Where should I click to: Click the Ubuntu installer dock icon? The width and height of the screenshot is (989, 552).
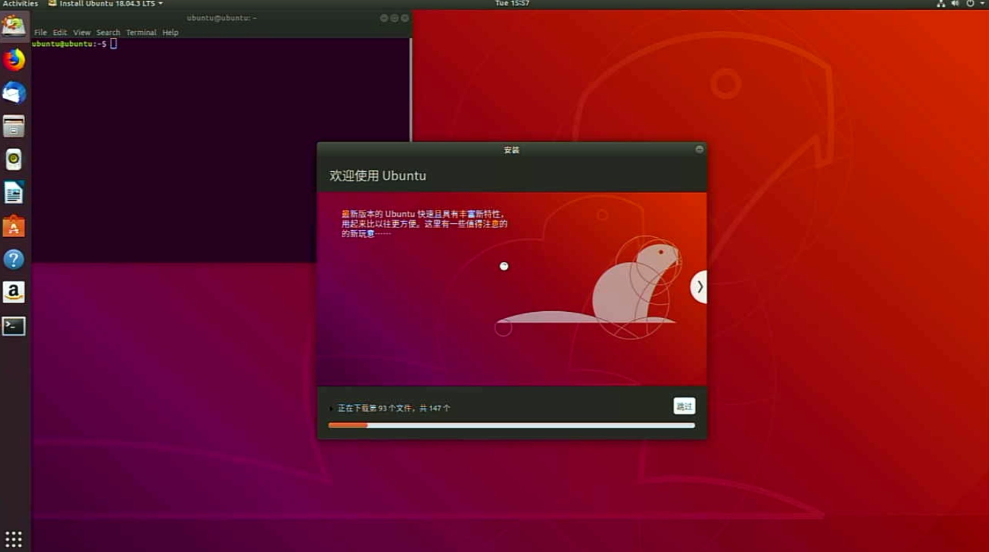click(x=14, y=25)
